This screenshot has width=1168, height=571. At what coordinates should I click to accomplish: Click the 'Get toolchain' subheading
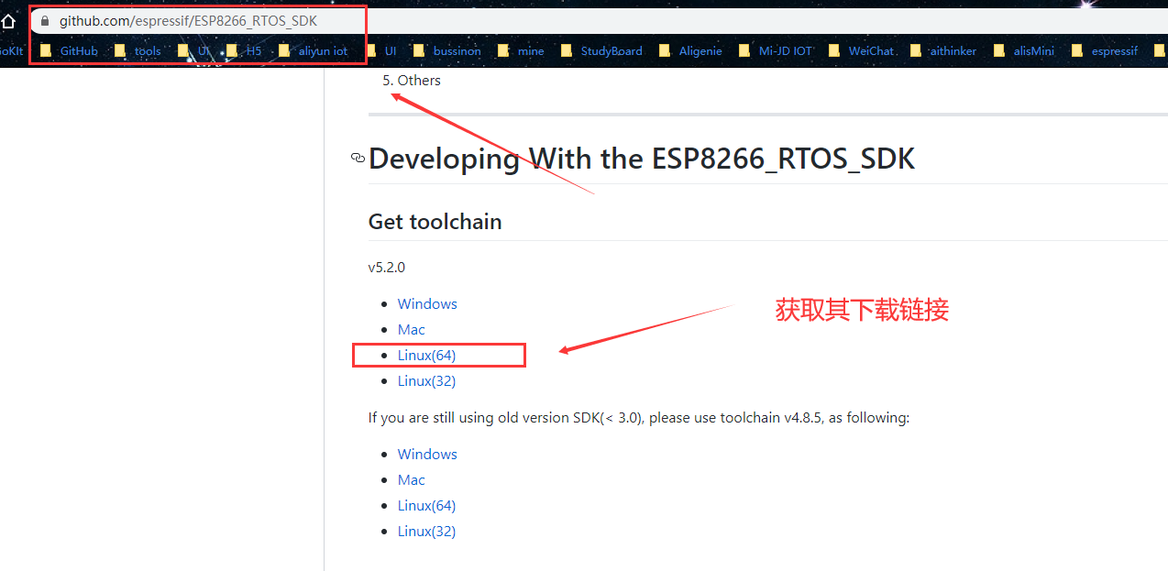point(435,222)
